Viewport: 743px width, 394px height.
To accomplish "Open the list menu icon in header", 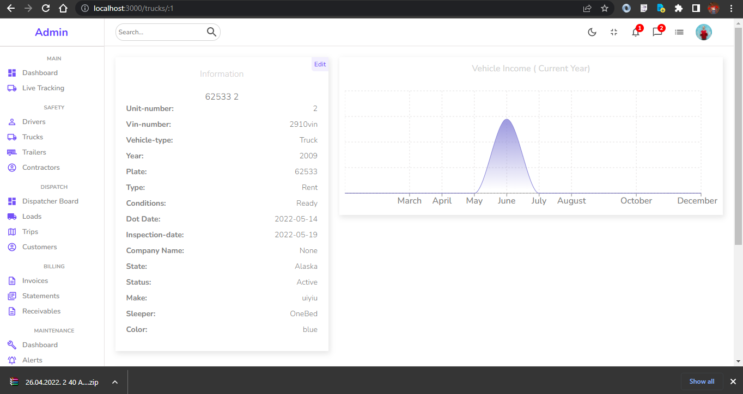I will 679,32.
